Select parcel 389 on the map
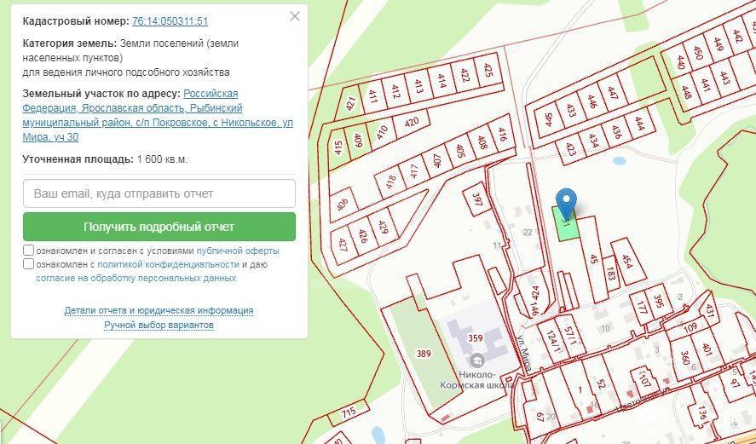756x444 pixels. click(x=424, y=354)
